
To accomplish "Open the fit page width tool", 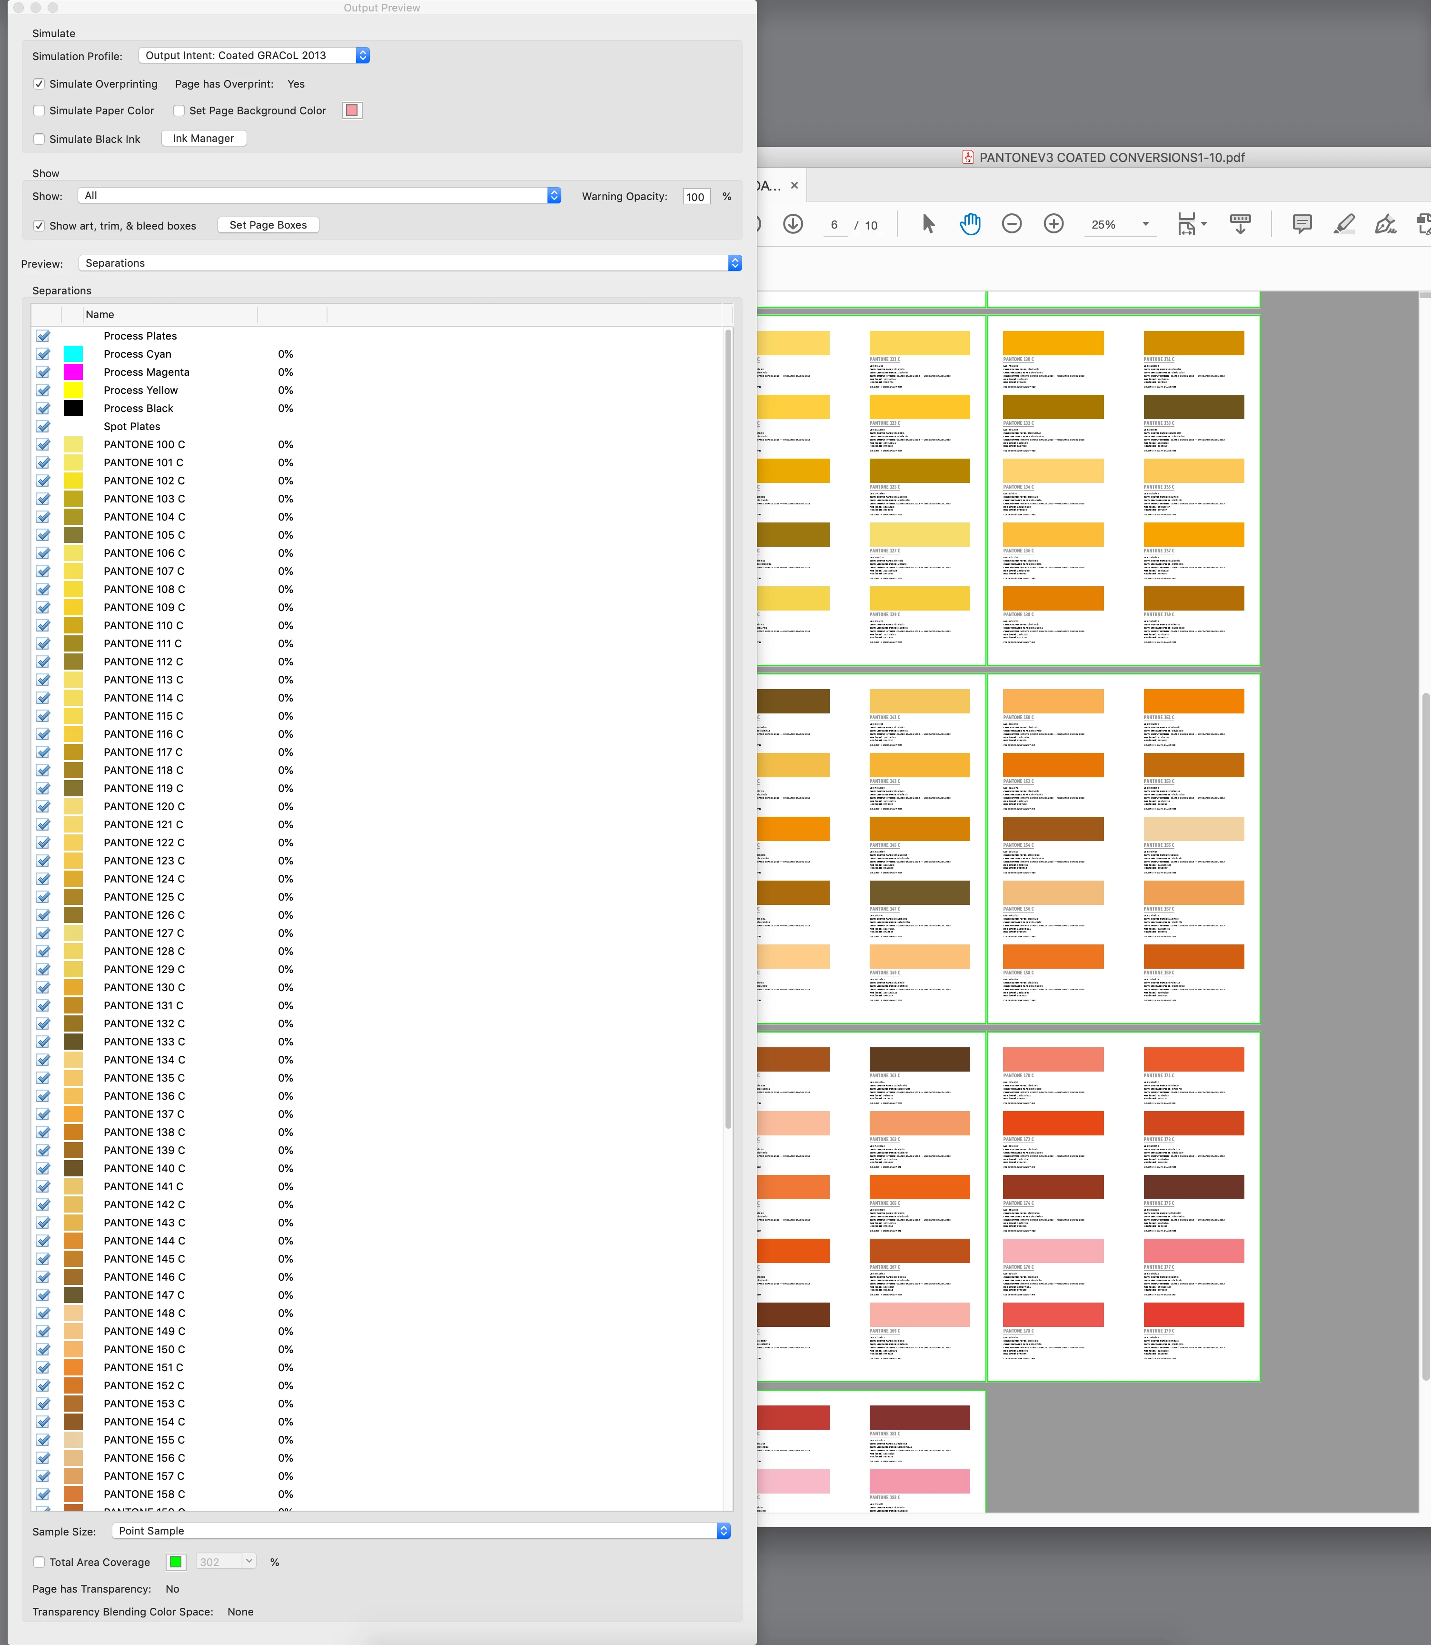I will coord(1187,224).
